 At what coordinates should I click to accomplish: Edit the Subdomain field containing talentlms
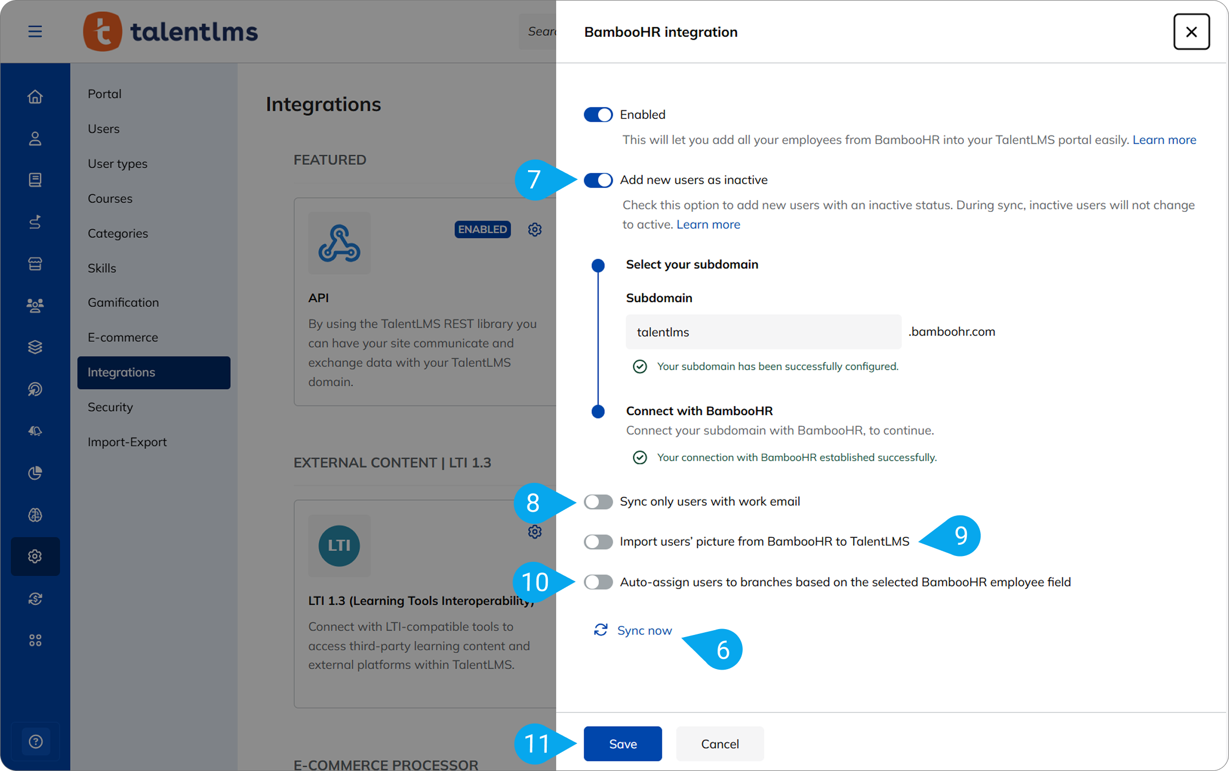point(763,332)
